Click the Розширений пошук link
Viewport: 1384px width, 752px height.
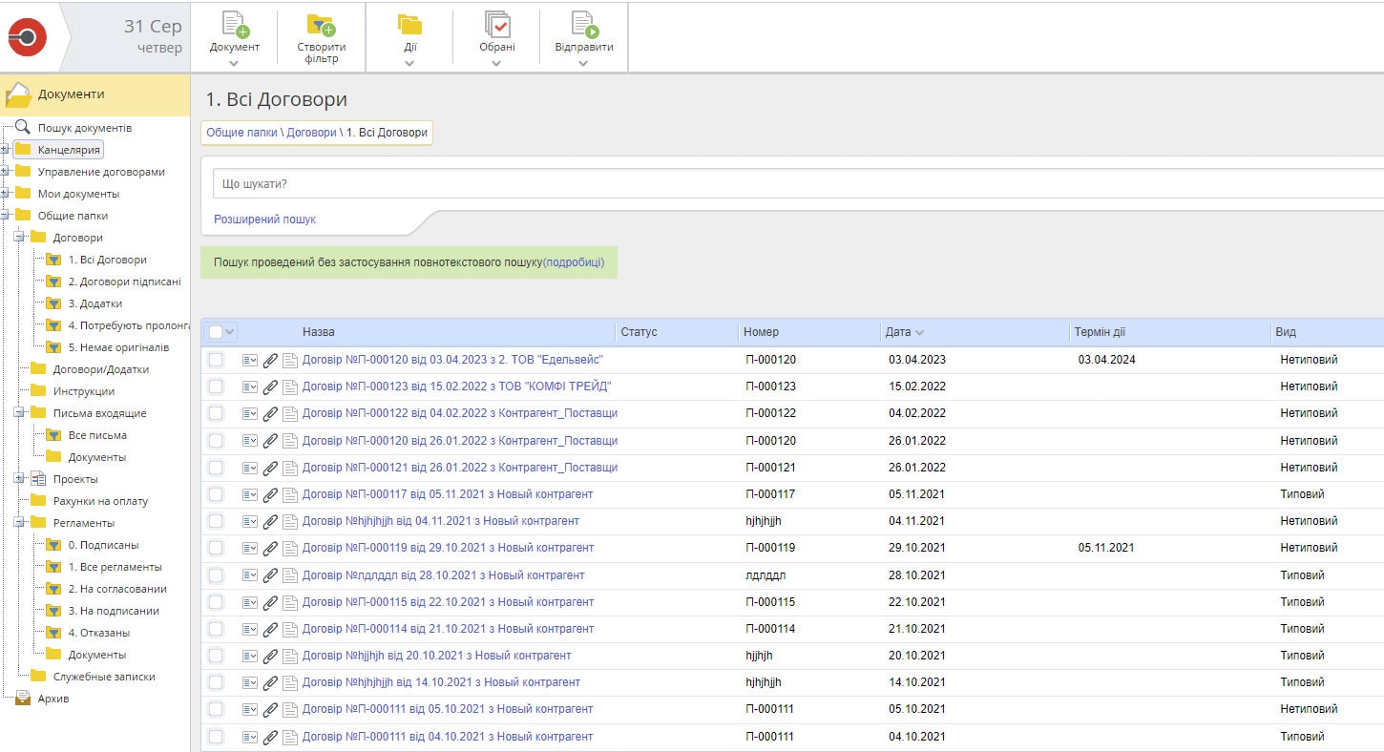(264, 219)
